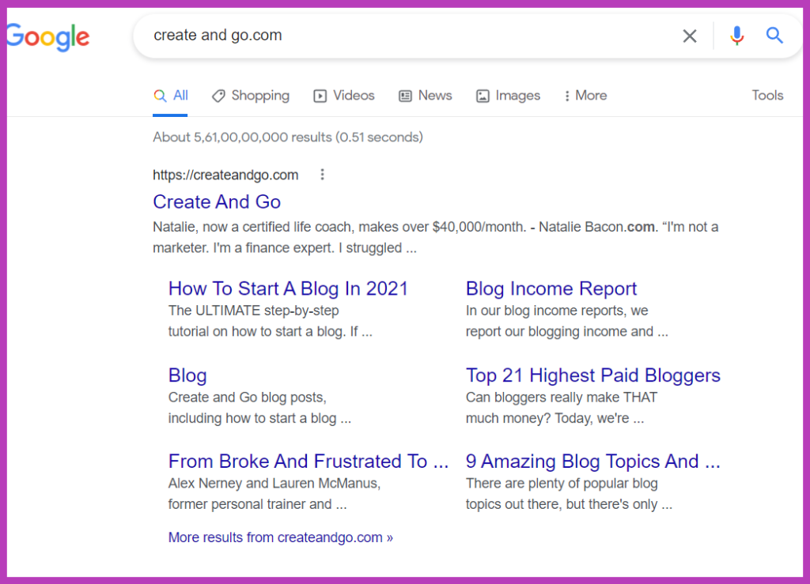Open the How To Start A Blog In 2021 link
The width and height of the screenshot is (810, 584).
point(288,288)
